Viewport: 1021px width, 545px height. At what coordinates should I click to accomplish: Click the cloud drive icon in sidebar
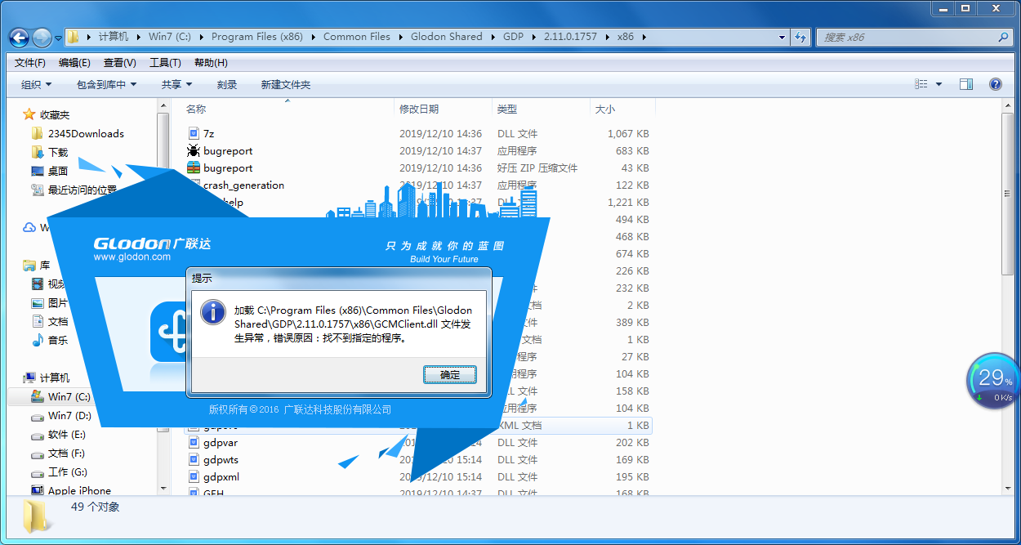coord(29,227)
